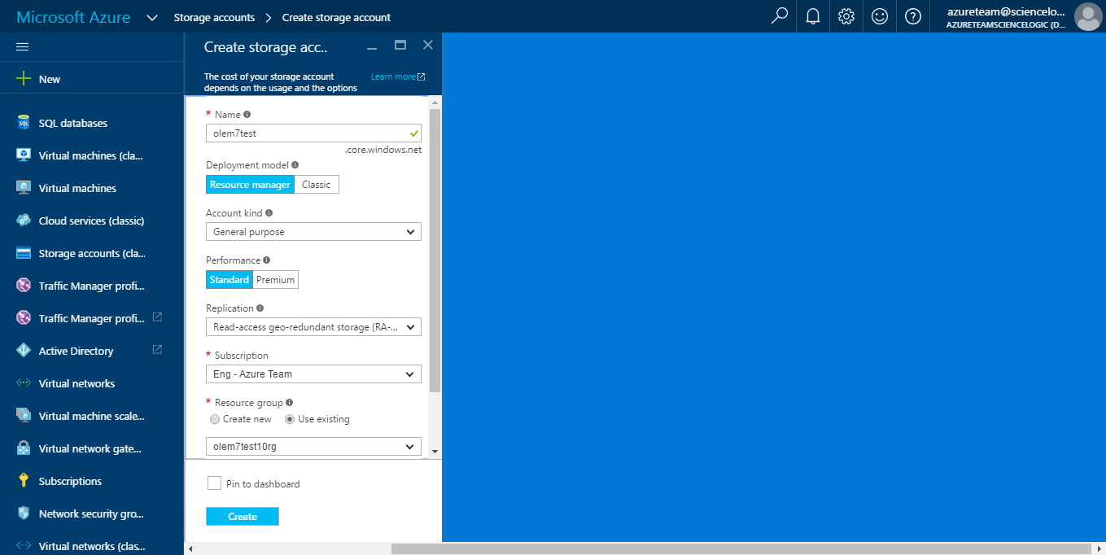The image size is (1106, 555).
Task: Open Replication dropdown
Action: click(313, 327)
